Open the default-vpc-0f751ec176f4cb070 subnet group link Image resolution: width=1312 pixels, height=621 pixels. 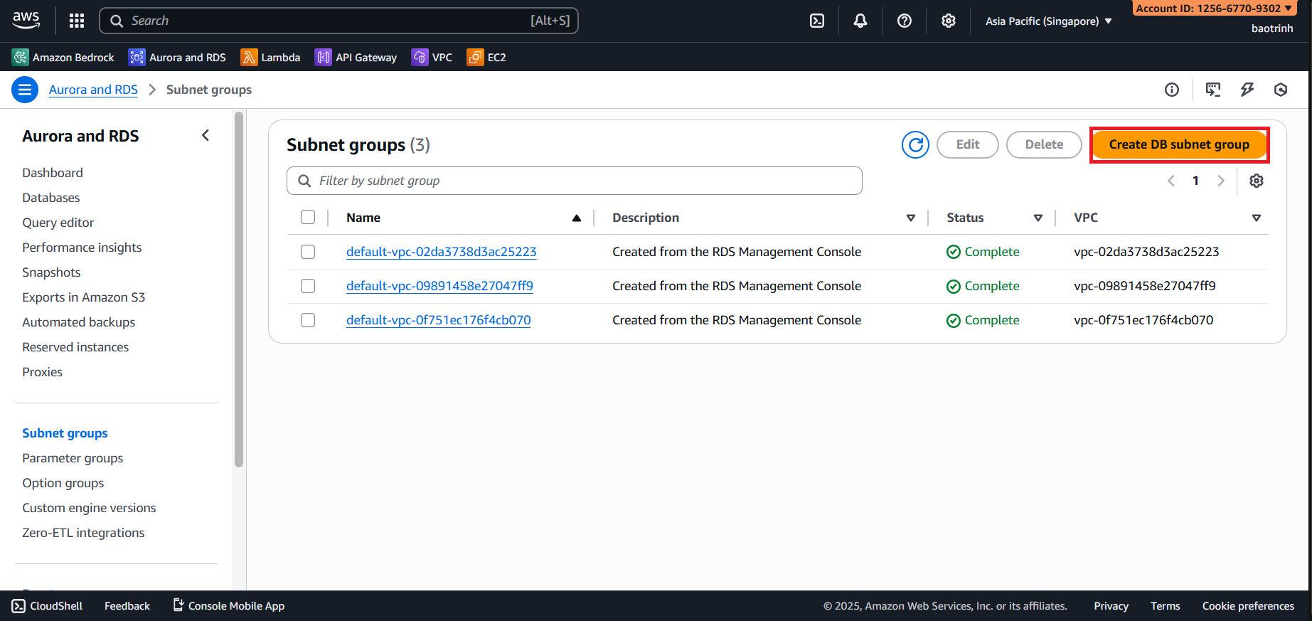pos(438,320)
